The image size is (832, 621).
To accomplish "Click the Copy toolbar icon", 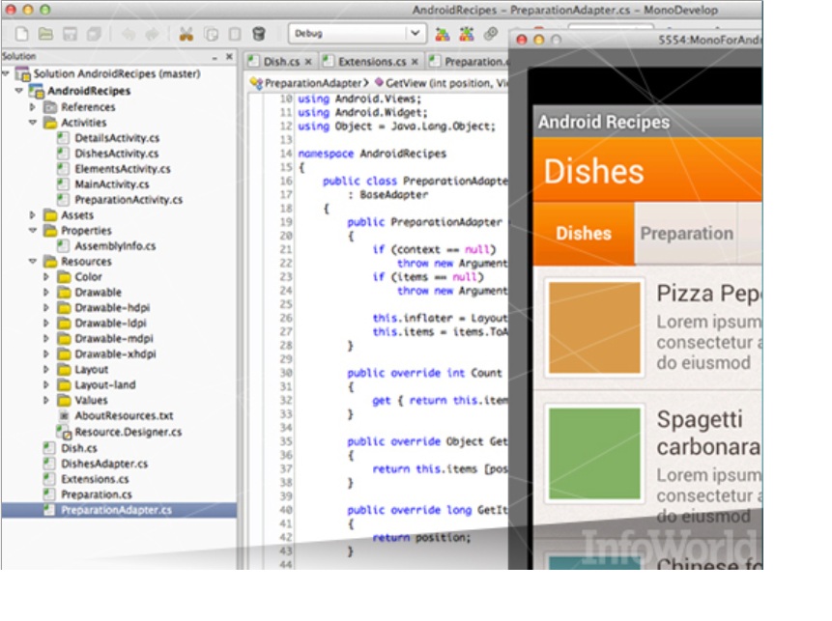I will tap(211, 35).
